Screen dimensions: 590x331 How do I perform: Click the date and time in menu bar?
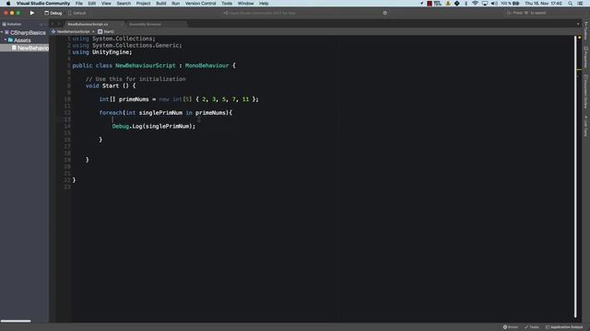[543, 4]
